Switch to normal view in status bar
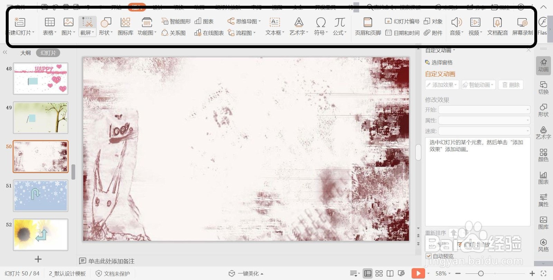 [x=368, y=273]
